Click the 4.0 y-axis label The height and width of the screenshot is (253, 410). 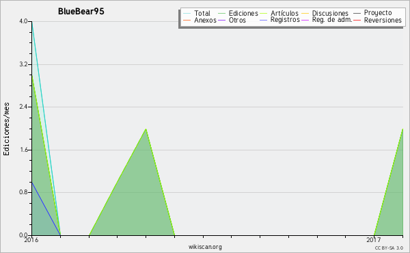pyautogui.click(x=23, y=21)
